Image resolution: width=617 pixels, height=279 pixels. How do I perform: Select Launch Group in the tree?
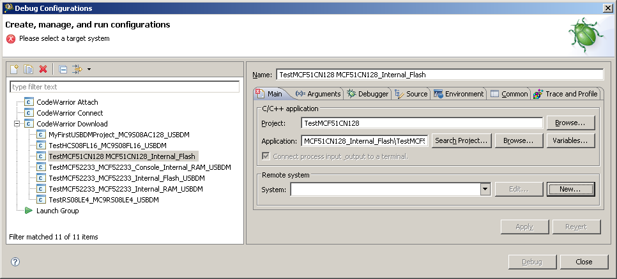(x=57, y=211)
